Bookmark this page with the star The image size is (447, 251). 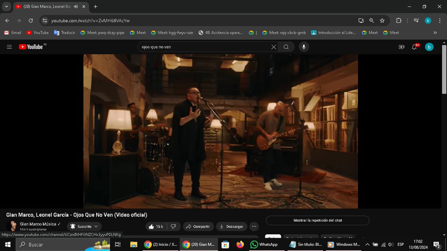[382, 21]
